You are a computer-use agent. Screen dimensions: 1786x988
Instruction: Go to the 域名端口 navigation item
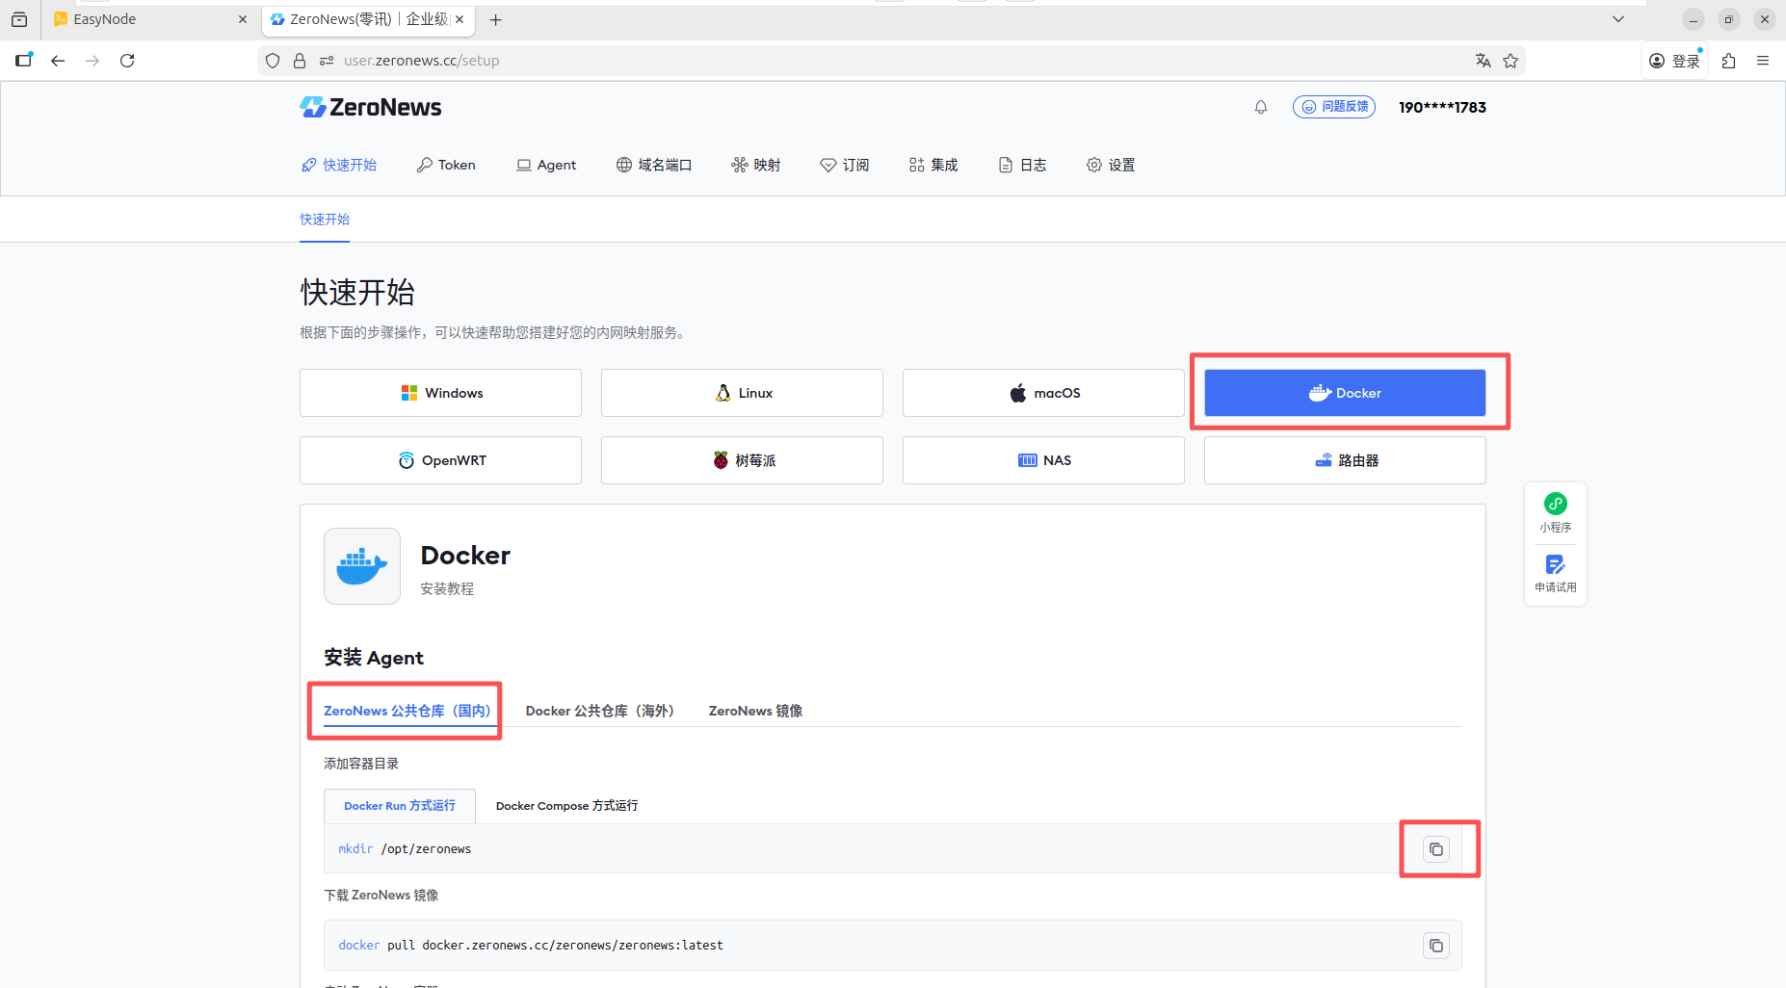coord(654,165)
